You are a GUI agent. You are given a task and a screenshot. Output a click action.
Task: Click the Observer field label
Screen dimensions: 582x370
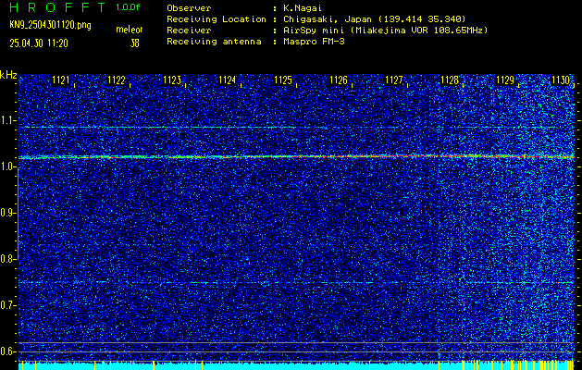point(189,7)
